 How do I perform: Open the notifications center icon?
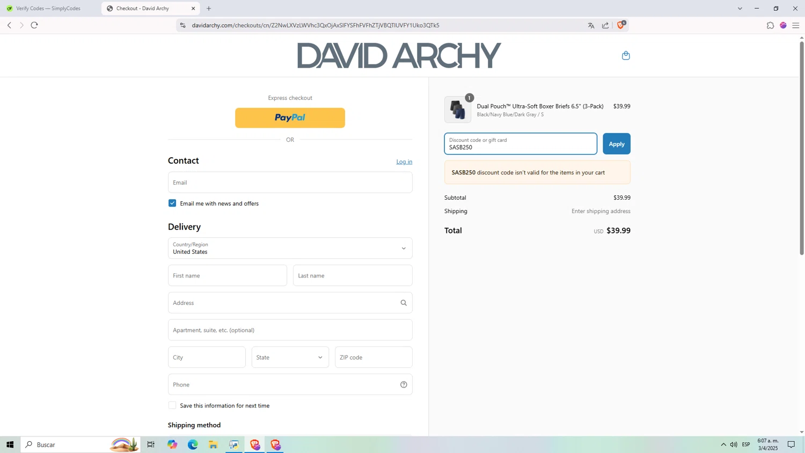[x=791, y=444]
